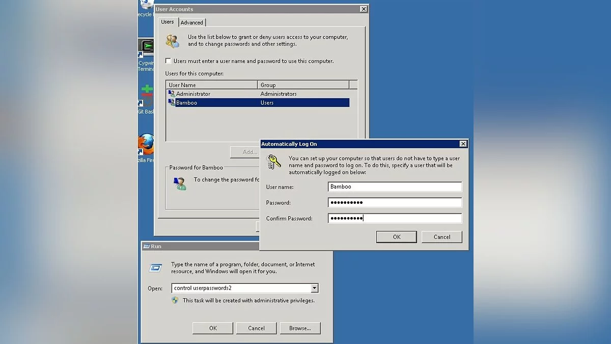Sort by the User Name column header
Screen dimensions: 611x344
[212, 85]
